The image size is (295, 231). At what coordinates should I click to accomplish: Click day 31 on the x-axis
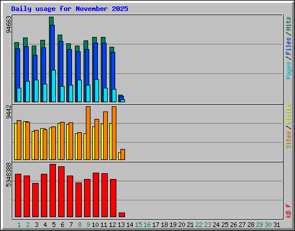[277, 225]
